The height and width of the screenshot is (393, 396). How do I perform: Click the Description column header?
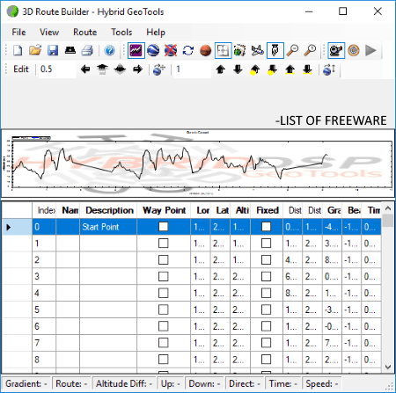(108, 210)
